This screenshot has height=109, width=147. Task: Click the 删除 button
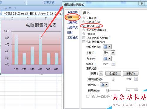tap(131, 73)
